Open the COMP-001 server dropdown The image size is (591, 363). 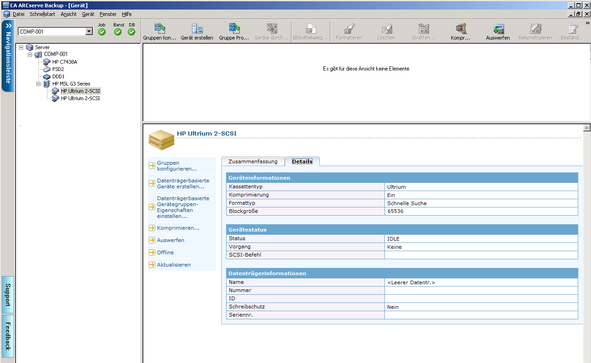point(89,32)
